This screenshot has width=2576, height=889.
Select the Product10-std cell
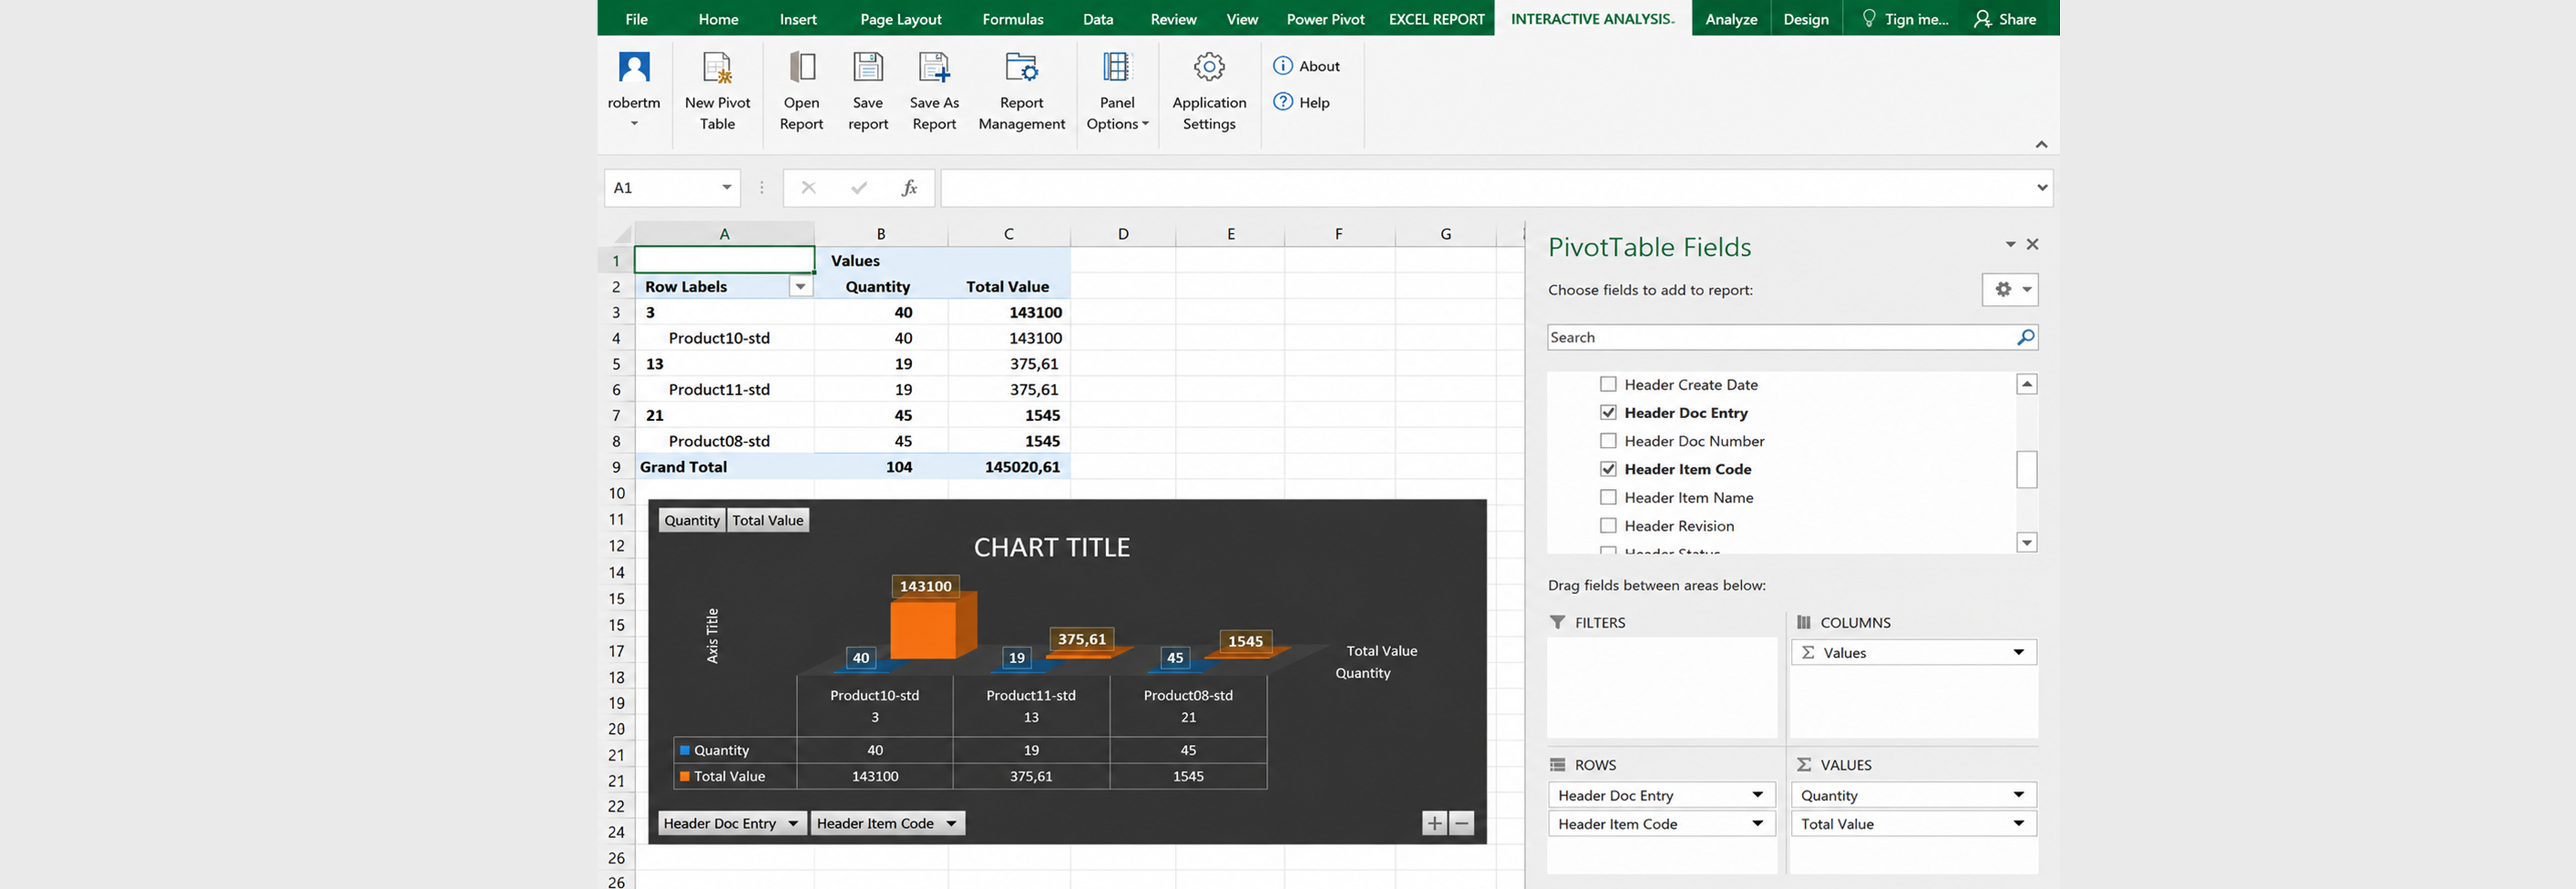[724, 338]
